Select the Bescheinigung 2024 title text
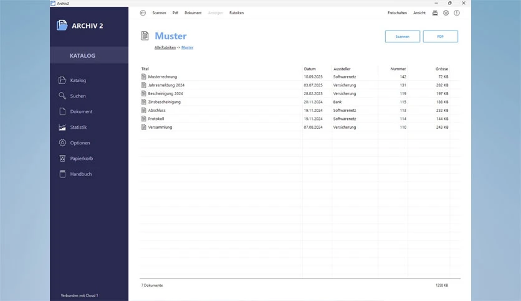 [x=166, y=93]
